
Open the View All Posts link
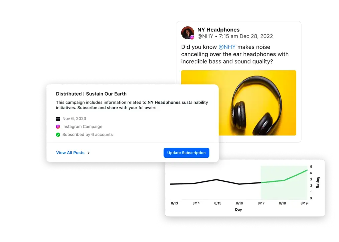point(70,152)
